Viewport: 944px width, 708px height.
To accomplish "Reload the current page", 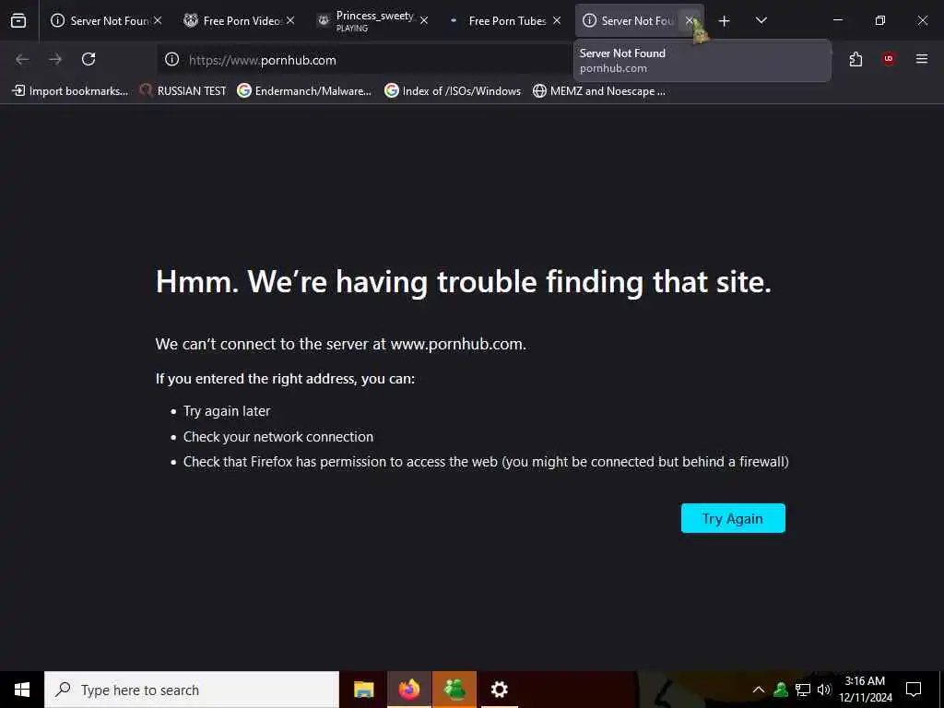I will [x=88, y=59].
